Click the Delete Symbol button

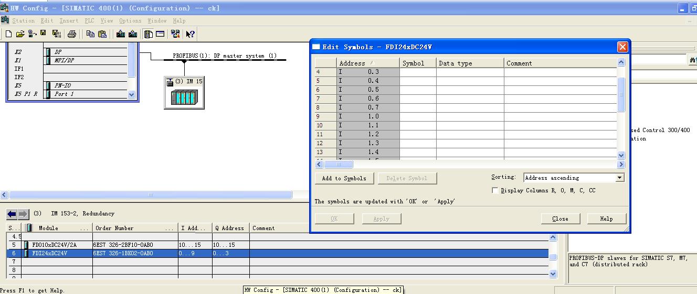[407, 178]
